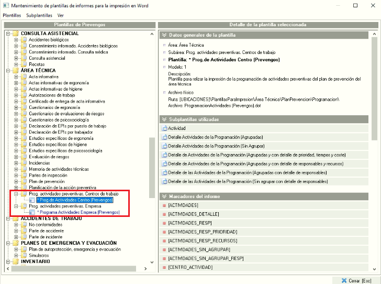Image resolution: width=381 pixels, height=284 pixels.
Task: Click the document icon for Prog.de Actividades Centro
Action: 32,200
